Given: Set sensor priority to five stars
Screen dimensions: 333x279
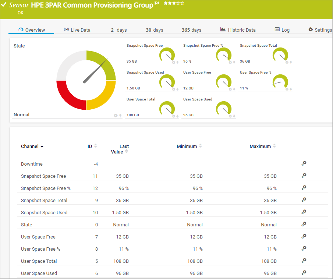Looking at the screenshot, I should (182, 3).
